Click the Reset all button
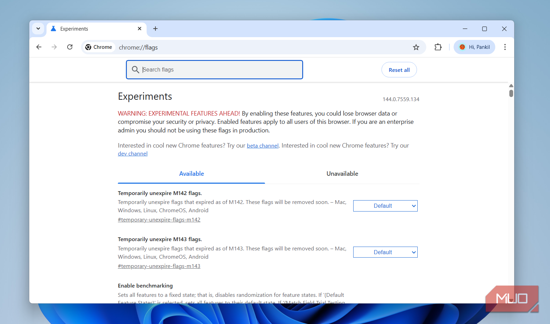550x324 pixels. 399,70
